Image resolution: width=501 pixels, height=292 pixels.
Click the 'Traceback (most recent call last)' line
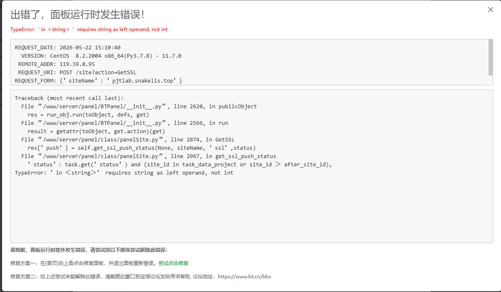click(x=69, y=98)
